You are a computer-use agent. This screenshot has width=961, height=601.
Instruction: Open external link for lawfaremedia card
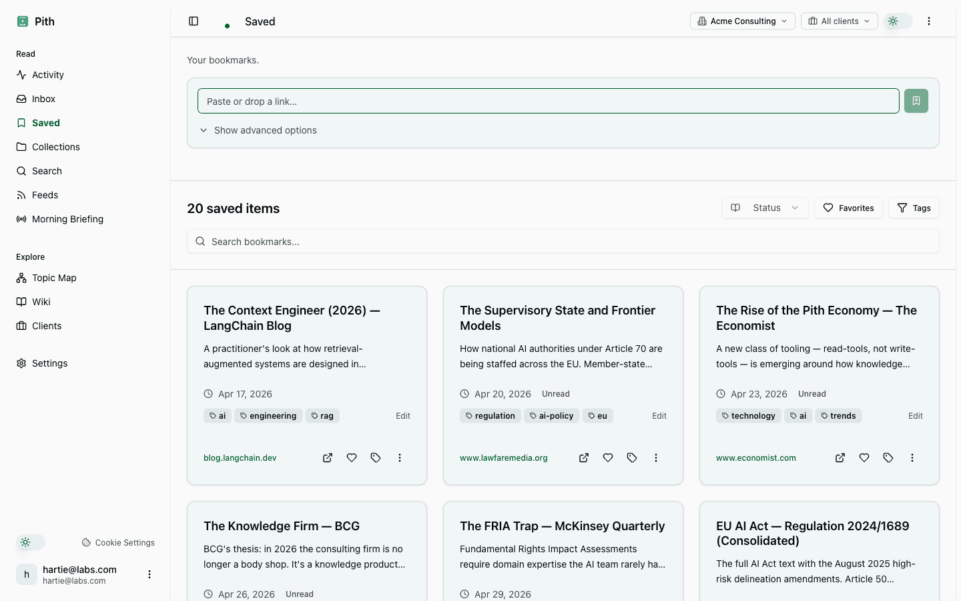pyautogui.click(x=584, y=458)
